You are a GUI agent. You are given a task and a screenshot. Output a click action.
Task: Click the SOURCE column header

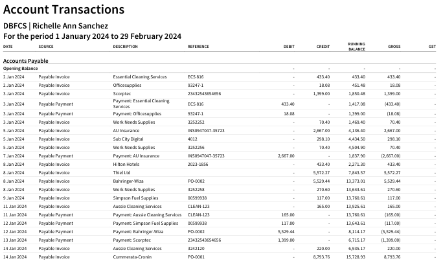pyautogui.click(x=46, y=47)
